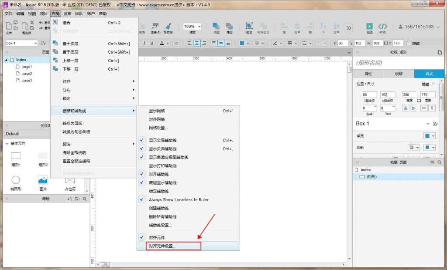The width and height of the screenshot is (447, 270).
Task: Open the 100% zoom dropdown
Action: (193, 27)
